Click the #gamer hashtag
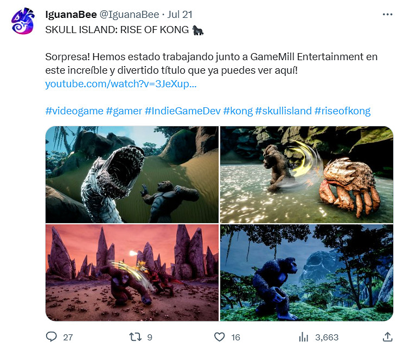403x349 pixels. pyautogui.click(x=124, y=111)
